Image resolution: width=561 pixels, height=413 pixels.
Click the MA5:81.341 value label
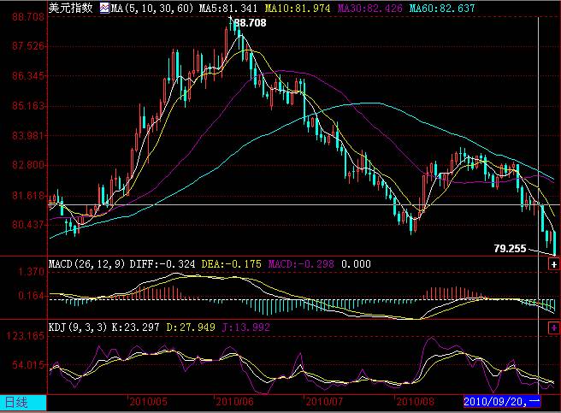click(227, 9)
